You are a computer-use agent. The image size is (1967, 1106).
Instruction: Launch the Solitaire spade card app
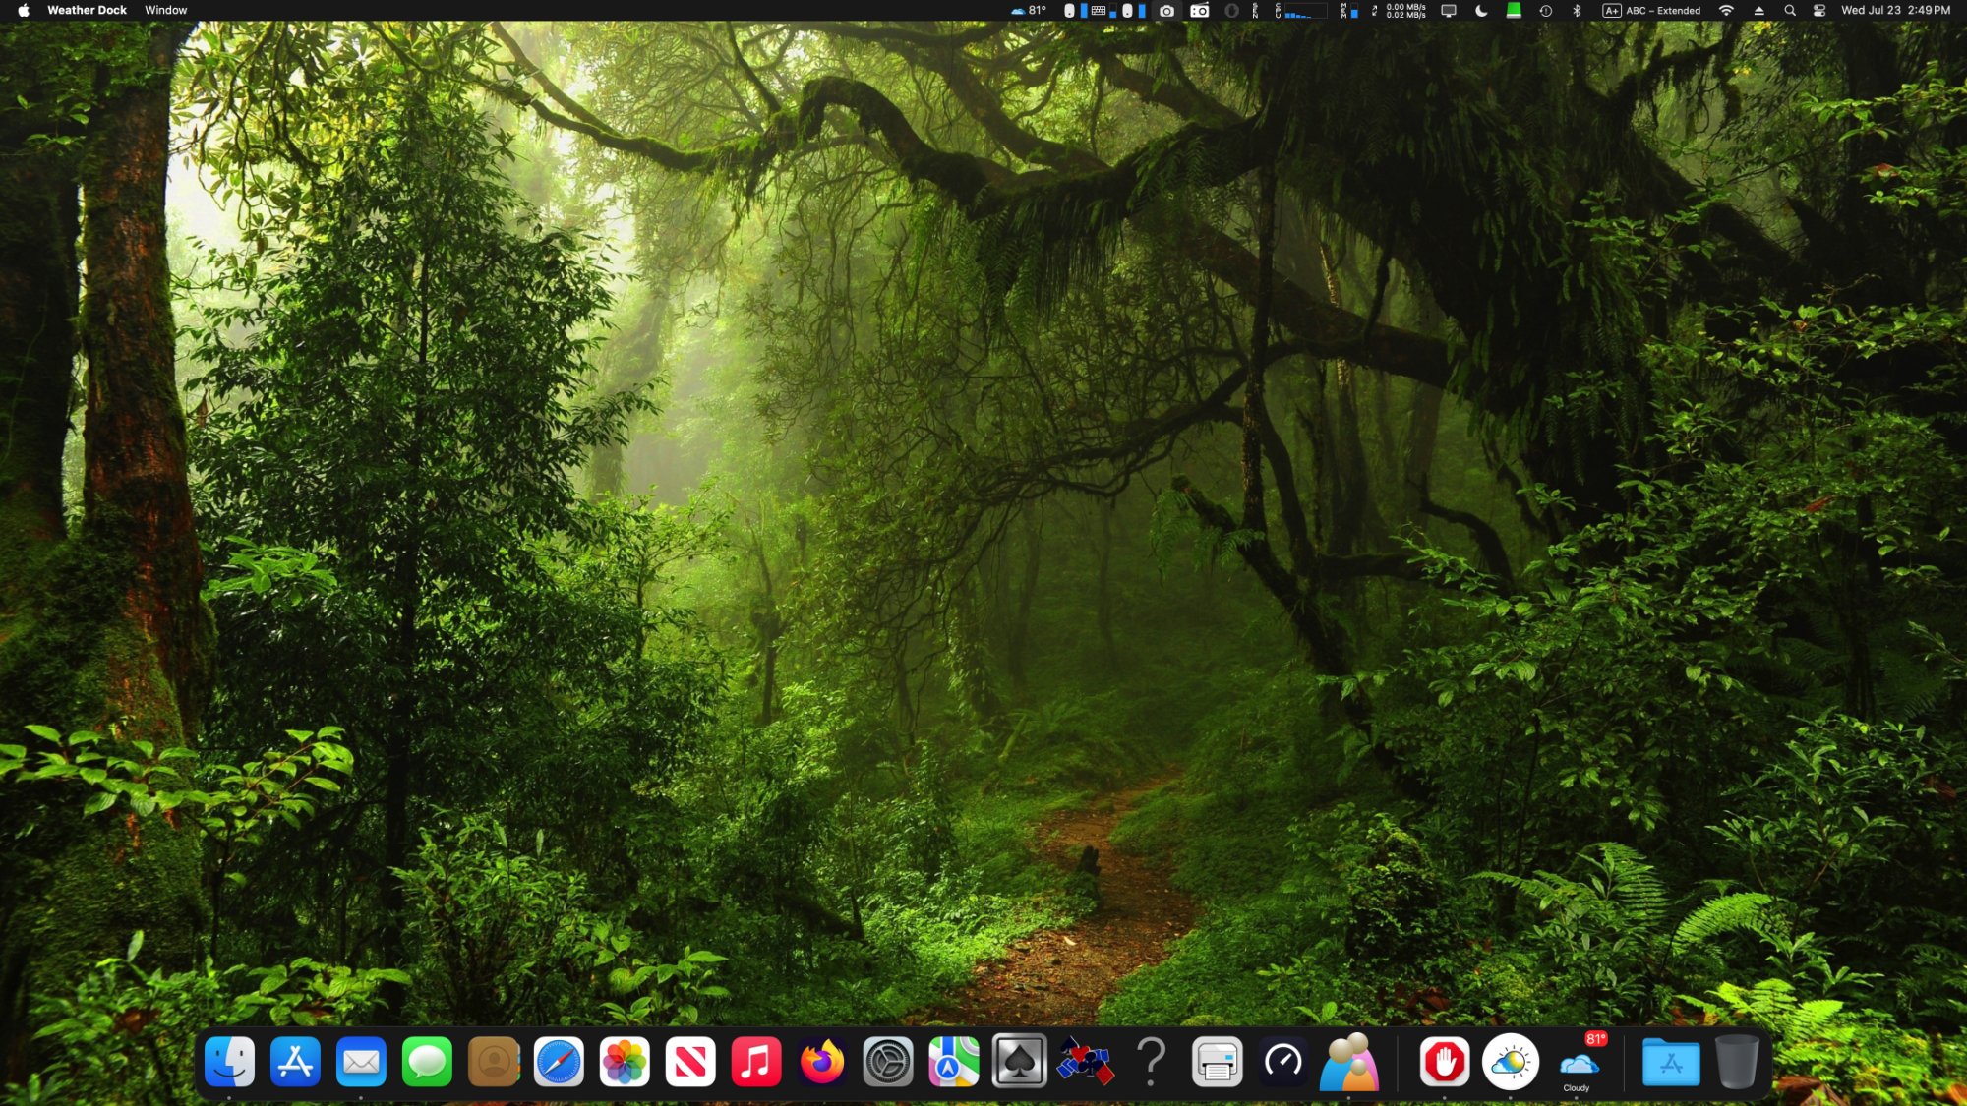tap(1019, 1063)
